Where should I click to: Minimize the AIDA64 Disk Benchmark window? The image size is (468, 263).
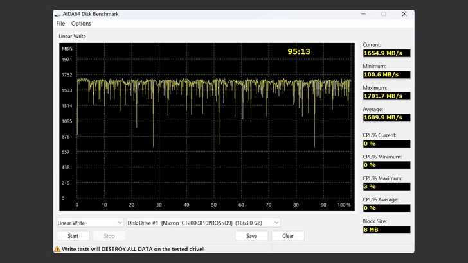click(x=363, y=14)
